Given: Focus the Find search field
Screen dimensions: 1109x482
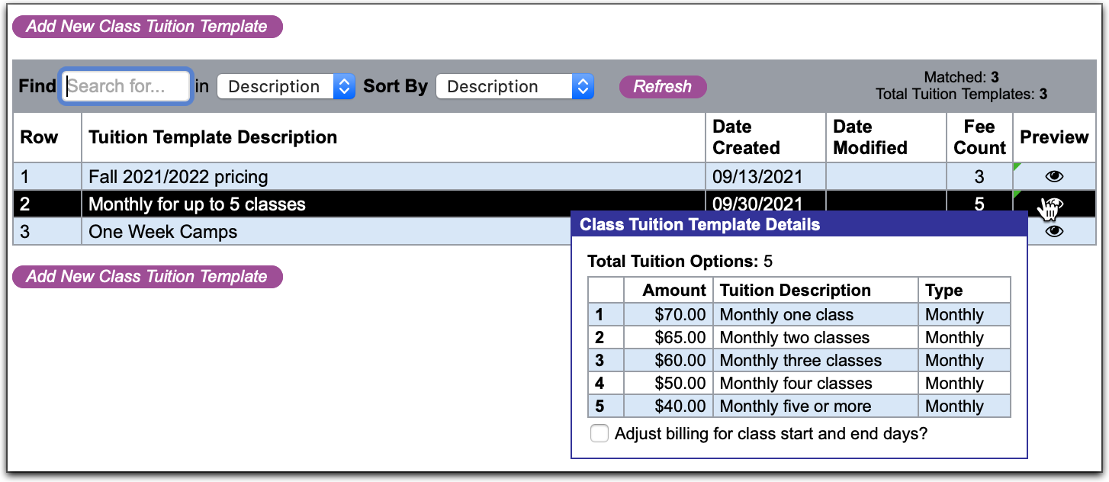Looking at the screenshot, I should [126, 86].
